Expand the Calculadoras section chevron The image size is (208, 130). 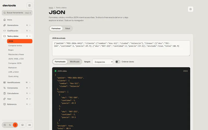30,93
